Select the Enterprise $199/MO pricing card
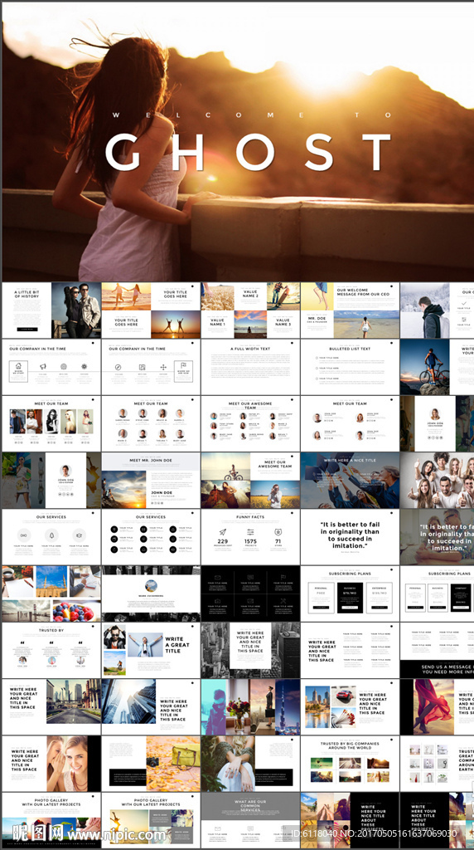Image resolution: width=474 pixels, height=850 pixels. pyautogui.click(x=379, y=598)
